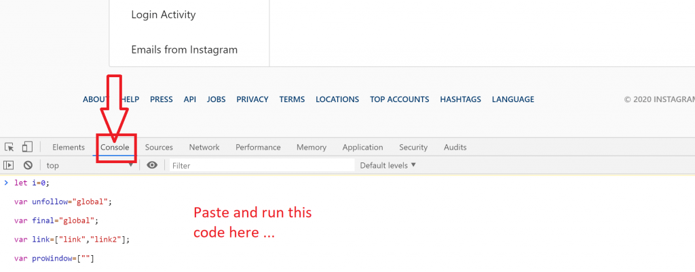695x272 pixels.
Task: Show the console sidebar icon
Action: point(8,165)
